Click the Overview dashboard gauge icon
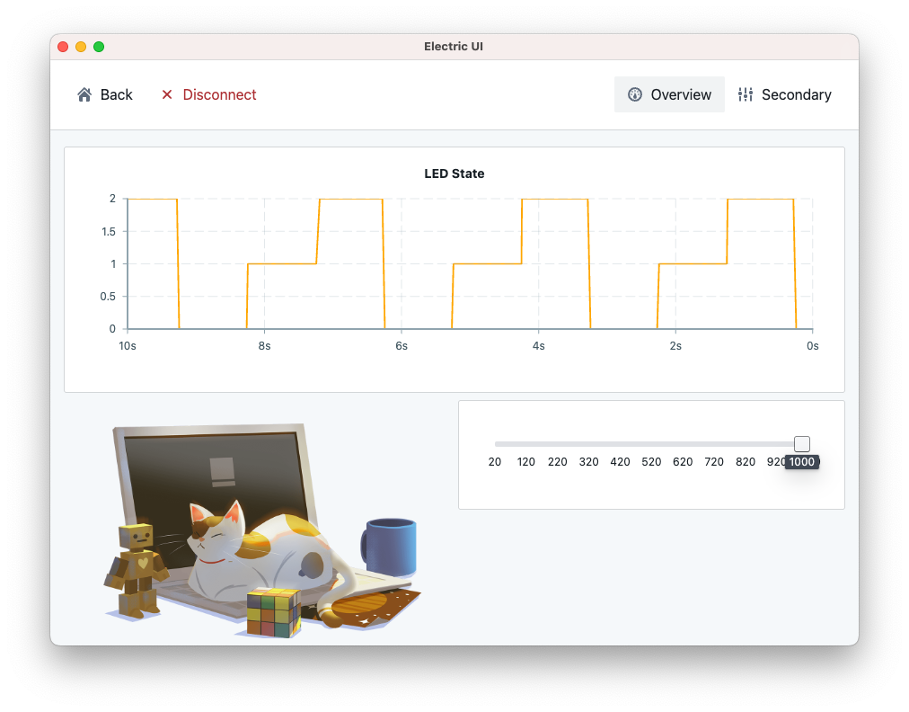 (635, 94)
